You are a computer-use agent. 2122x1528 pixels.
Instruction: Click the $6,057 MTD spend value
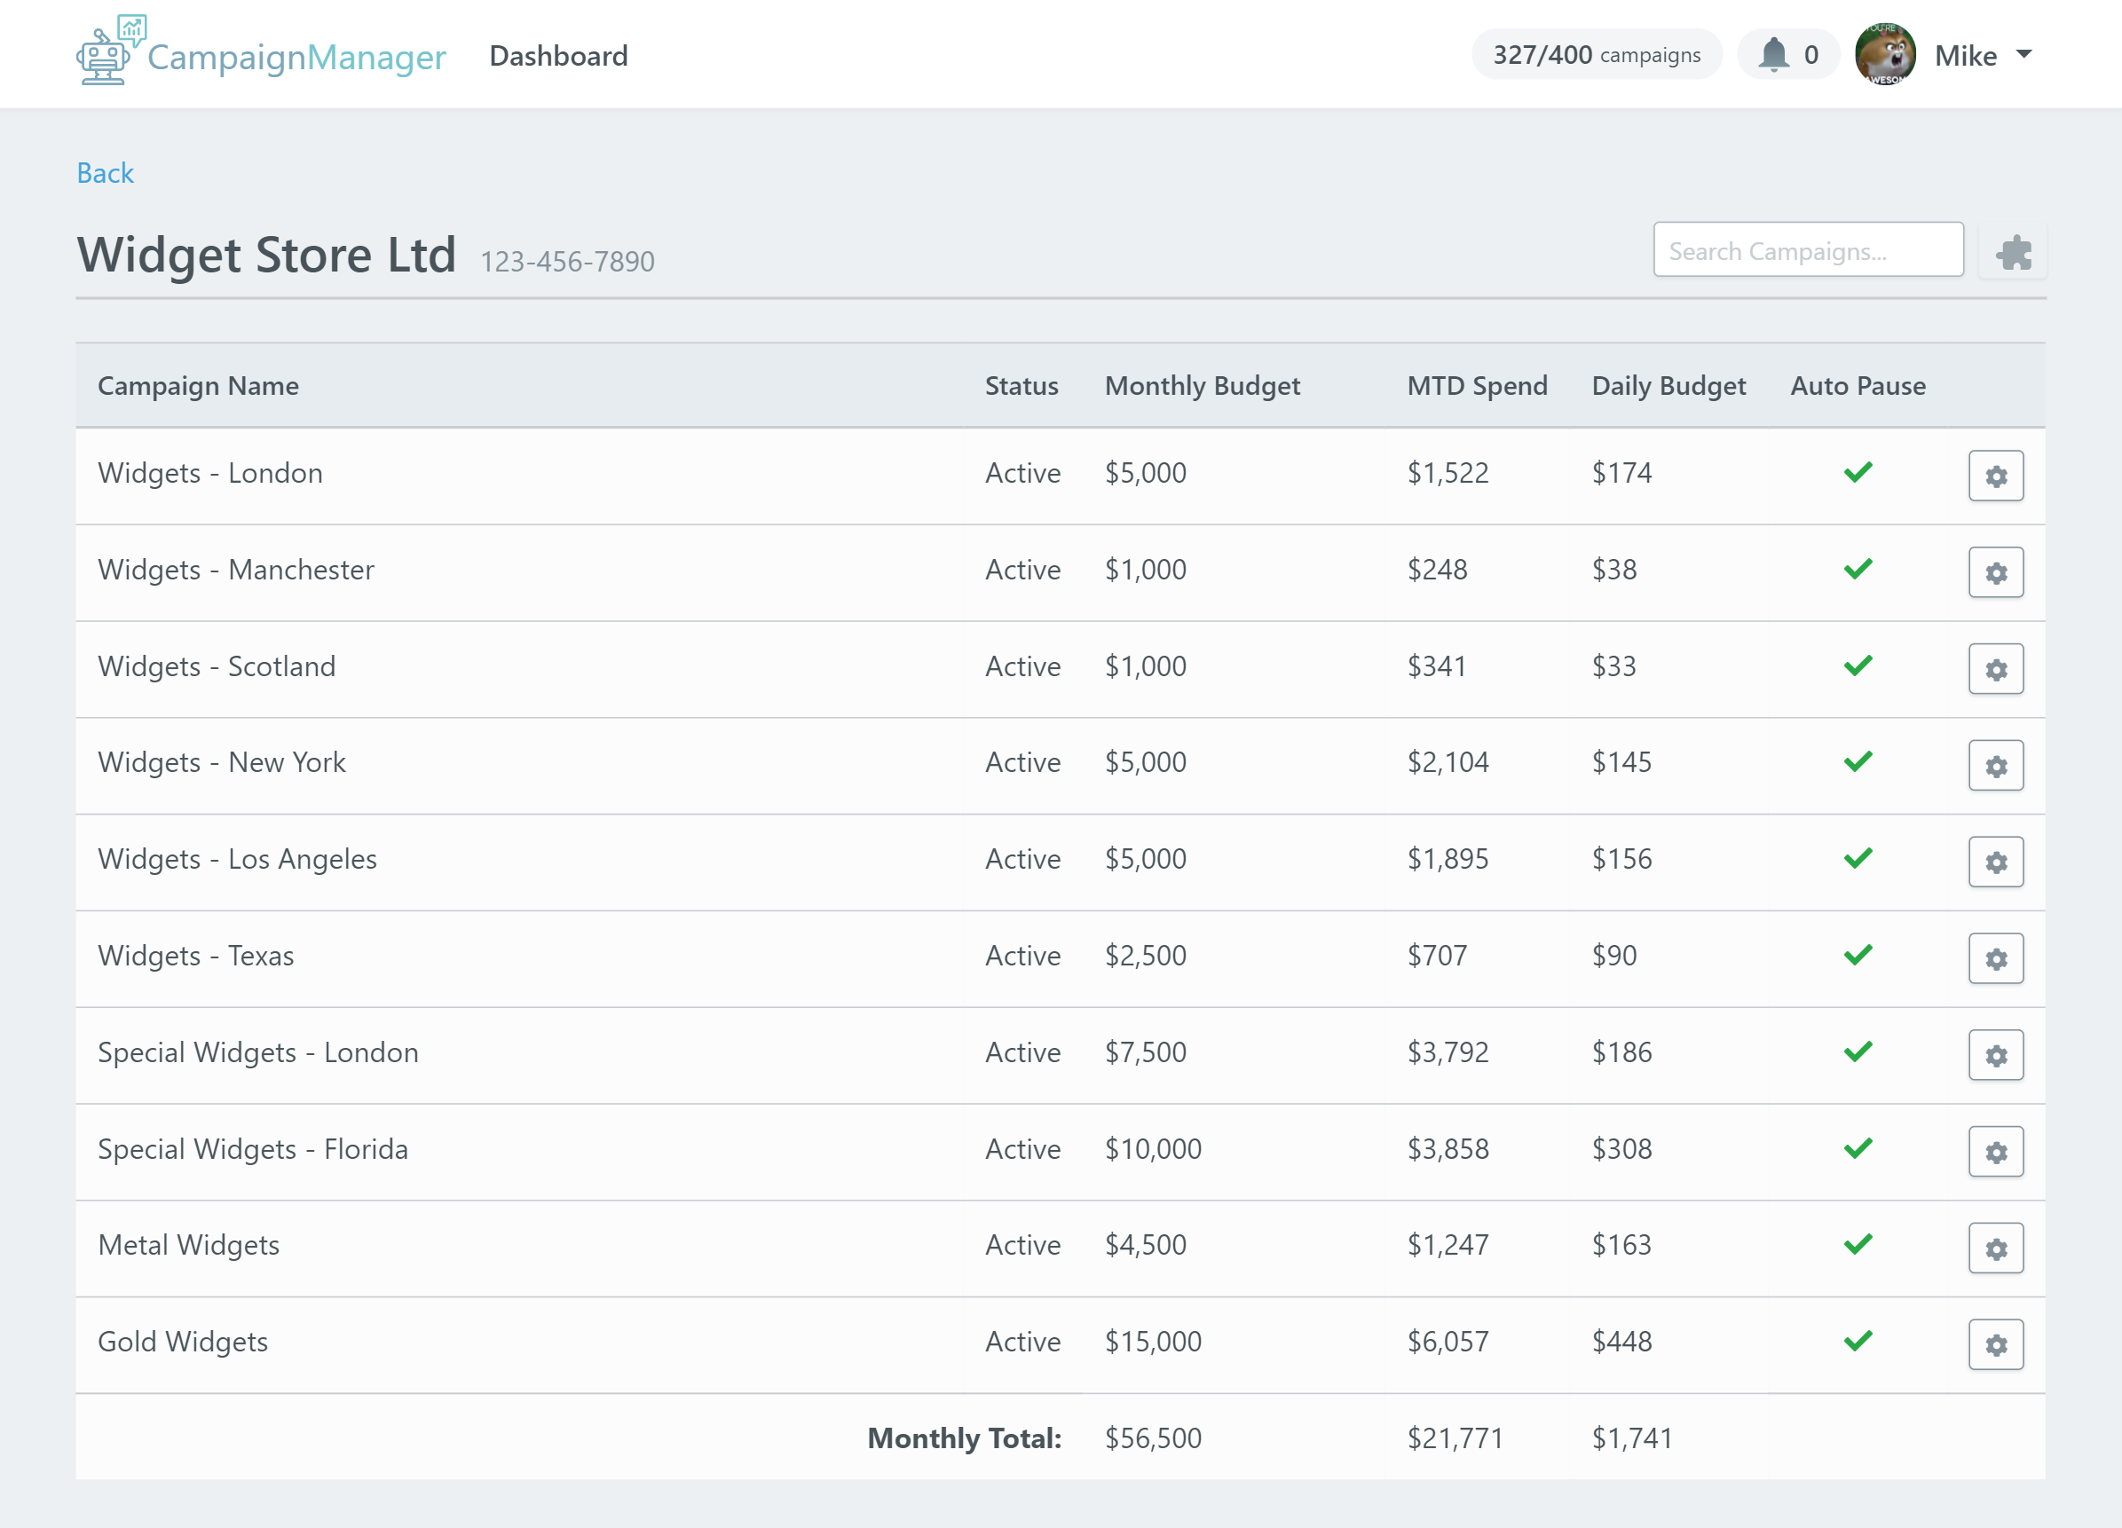pos(1448,1342)
